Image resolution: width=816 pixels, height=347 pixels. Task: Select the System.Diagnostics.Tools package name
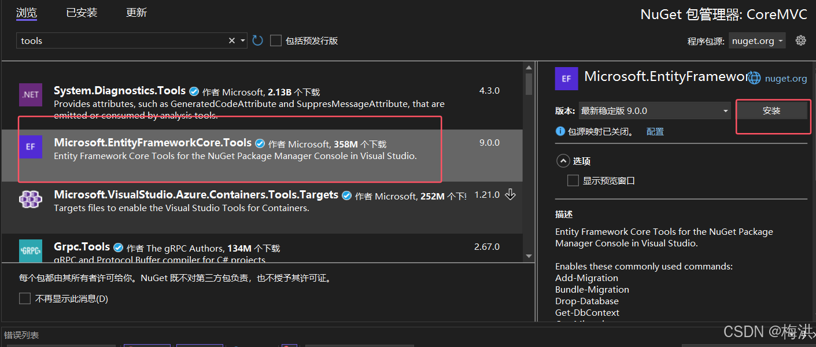(x=120, y=91)
